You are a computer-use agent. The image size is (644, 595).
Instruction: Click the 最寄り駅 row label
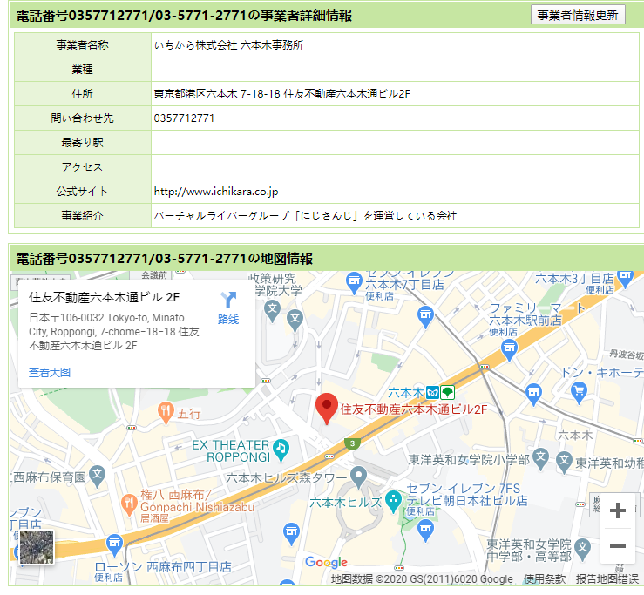pyautogui.click(x=83, y=143)
